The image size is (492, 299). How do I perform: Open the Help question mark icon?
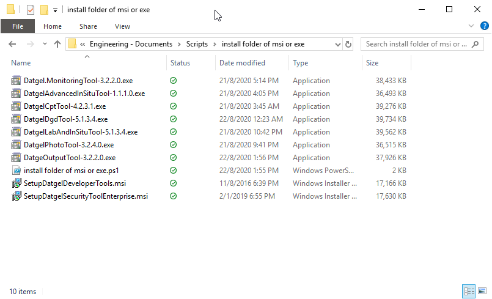coord(484,26)
